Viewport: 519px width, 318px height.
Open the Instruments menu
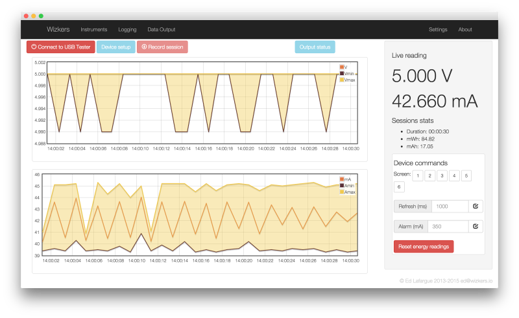click(x=94, y=29)
